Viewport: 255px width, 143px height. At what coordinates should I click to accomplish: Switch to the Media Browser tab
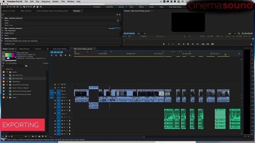point(24,49)
